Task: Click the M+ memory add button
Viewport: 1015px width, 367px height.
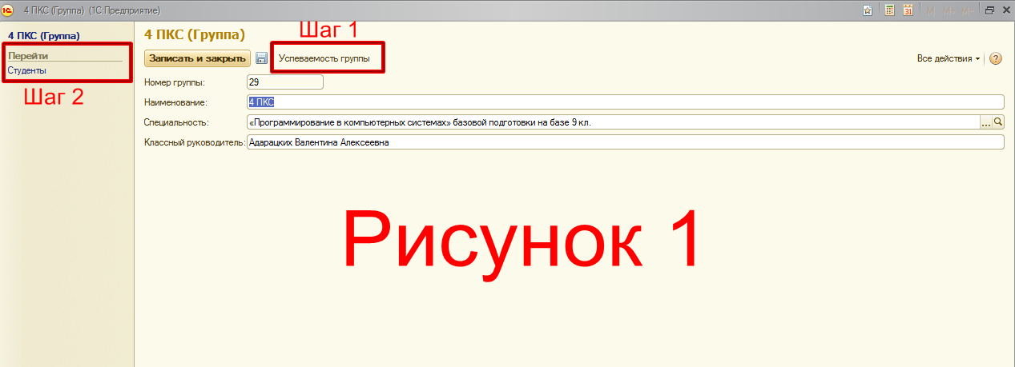Action: tap(949, 10)
